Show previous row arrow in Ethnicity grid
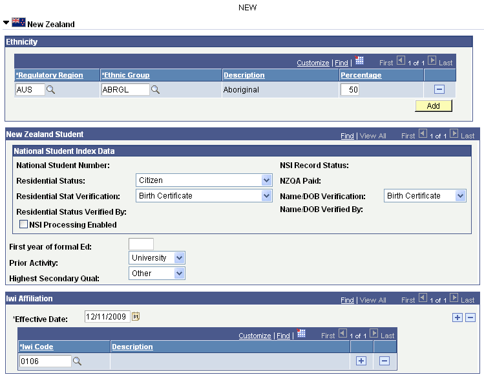 coord(401,60)
